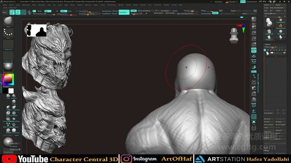The width and height of the screenshot is (291, 163).
Task: Click the Close Holes button
Action: tap(158, 13)
